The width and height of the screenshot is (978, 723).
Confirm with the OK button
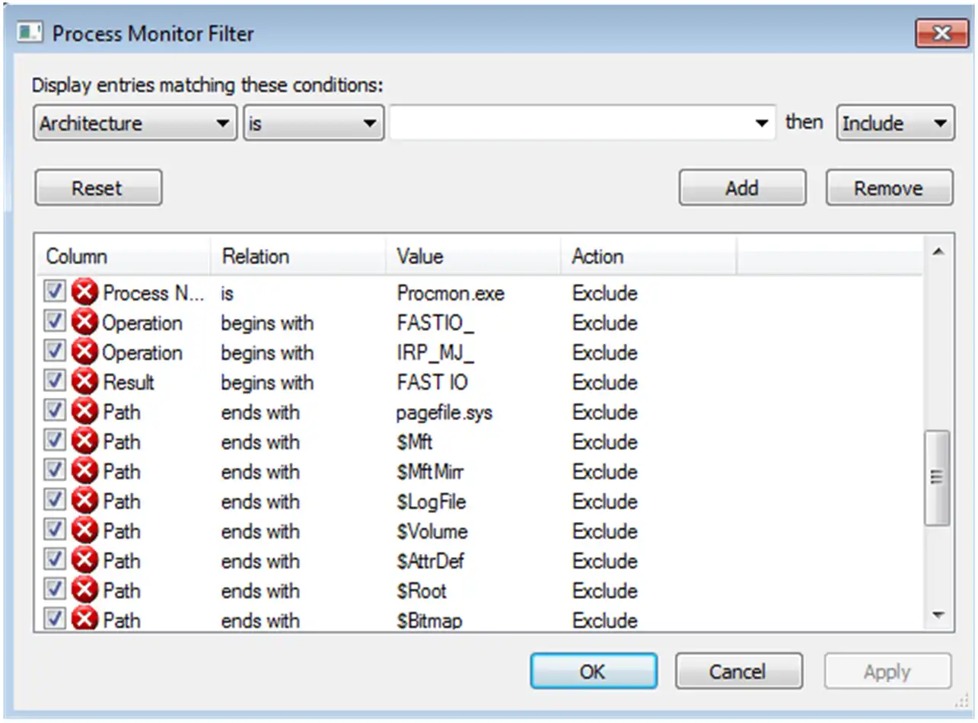click(x=593, y=671)
